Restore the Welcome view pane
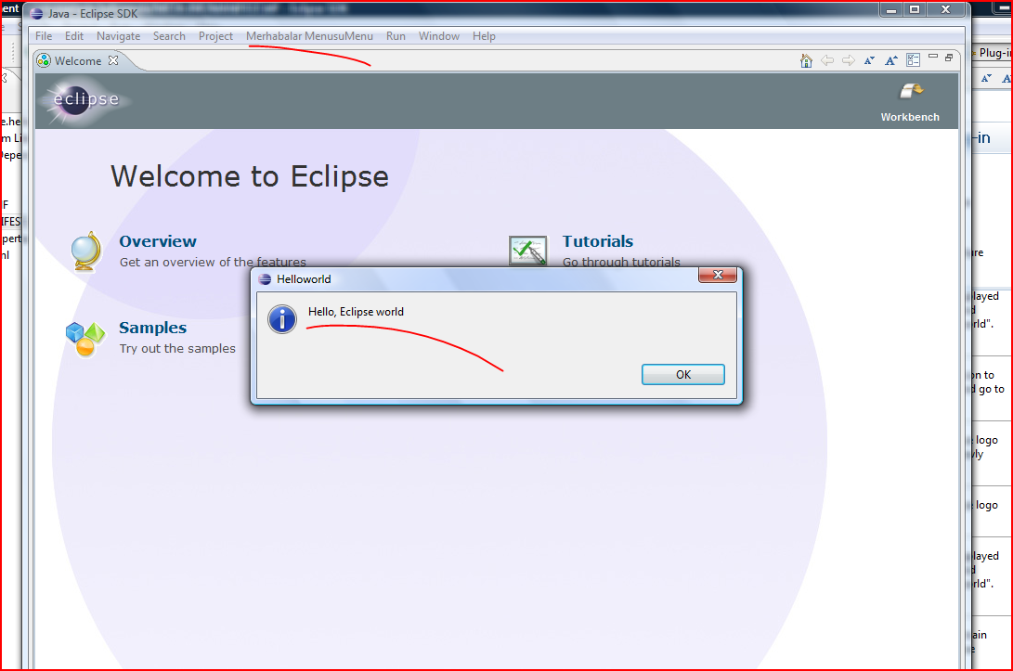This screenshot has height=671, width=1013. (x=949, y=58)
